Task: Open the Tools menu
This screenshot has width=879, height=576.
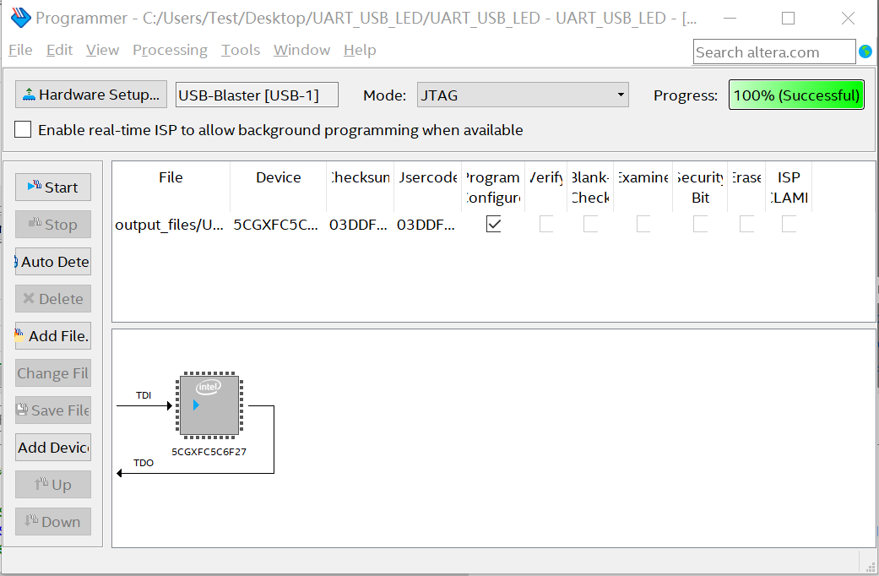Action: pos(241,50)
